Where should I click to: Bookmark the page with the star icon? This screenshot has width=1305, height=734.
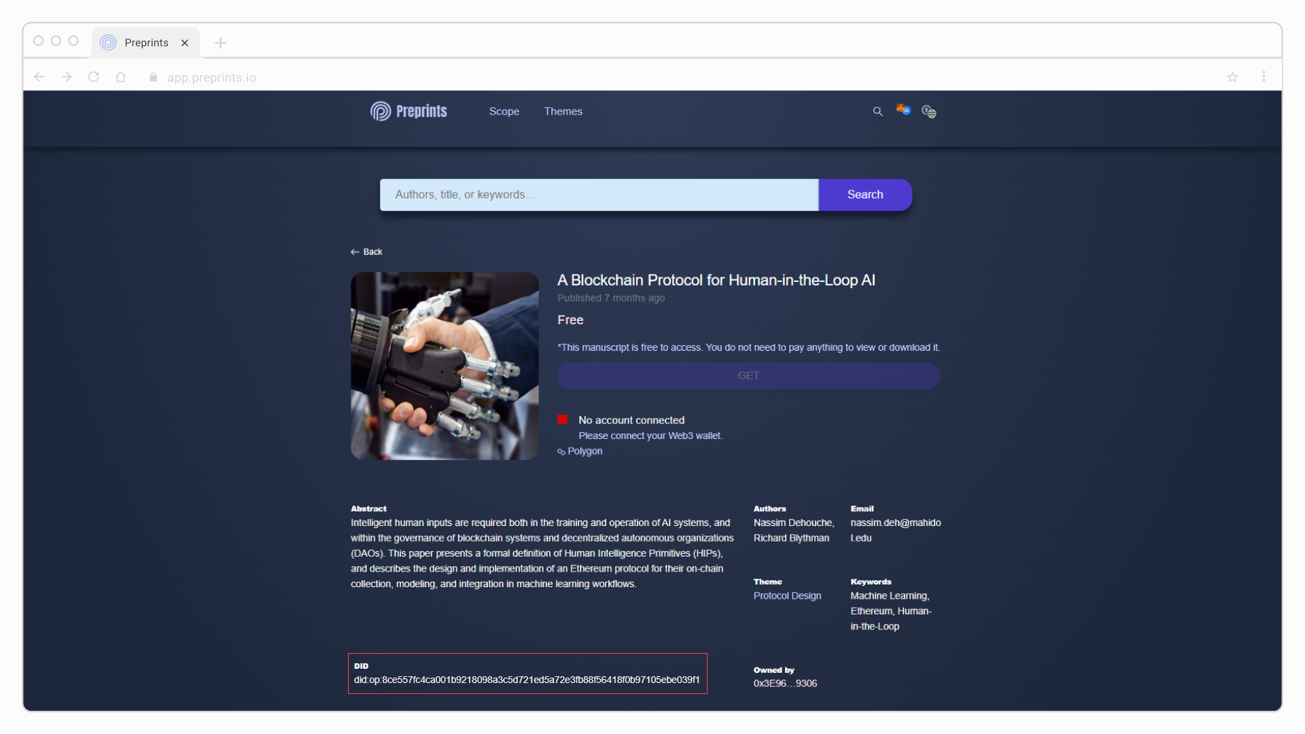pos(1233,77)
